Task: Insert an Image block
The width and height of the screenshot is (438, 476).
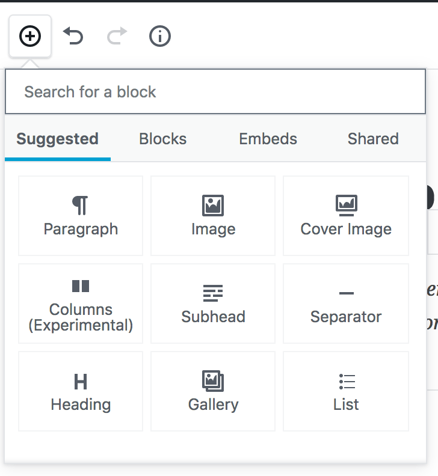Action: click(x=213, y=216)
